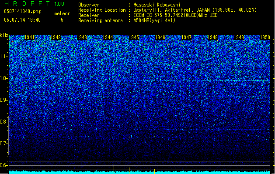Image resolution: width=275 pixels, height=174 pixels.
Task: Click the 0.6 frequency axis label
Action: (x=4, y=165)
